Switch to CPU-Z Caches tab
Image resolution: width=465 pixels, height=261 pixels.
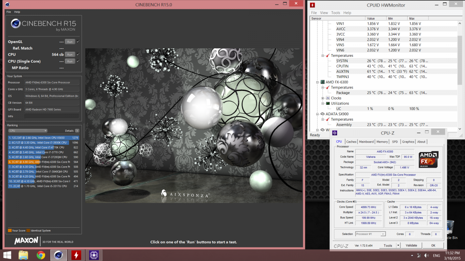[351, 142]
